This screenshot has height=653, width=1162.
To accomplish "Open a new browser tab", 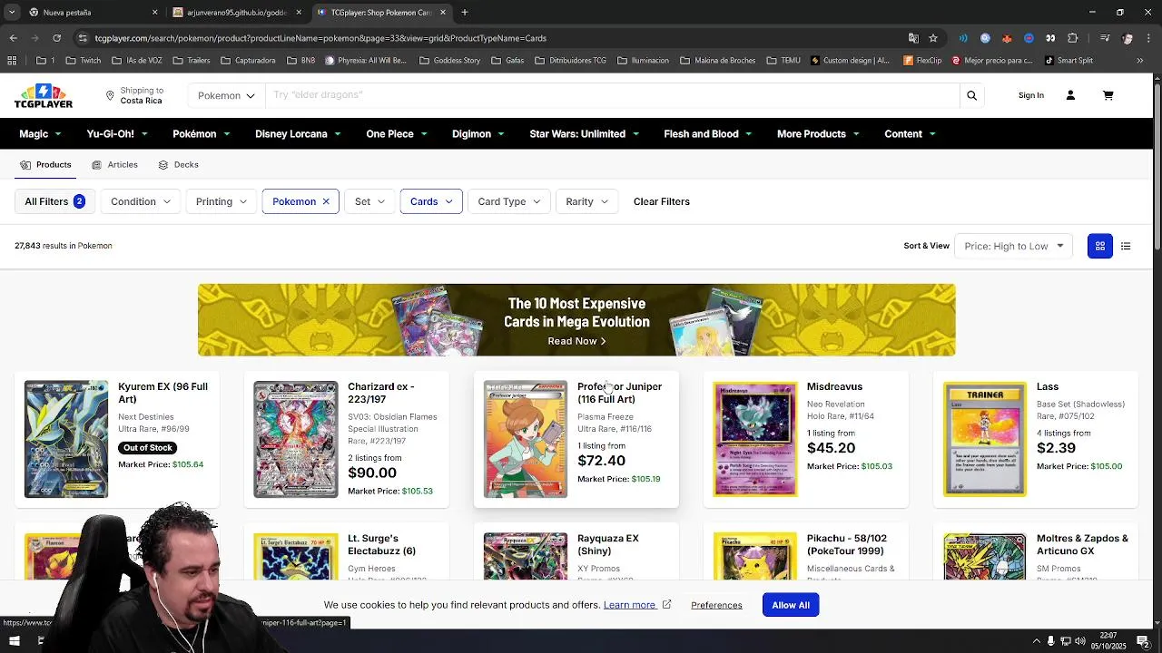I will 464,13.
